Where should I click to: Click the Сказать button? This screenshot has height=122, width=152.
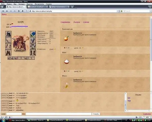pyautogui.click(x=96, y=114)
